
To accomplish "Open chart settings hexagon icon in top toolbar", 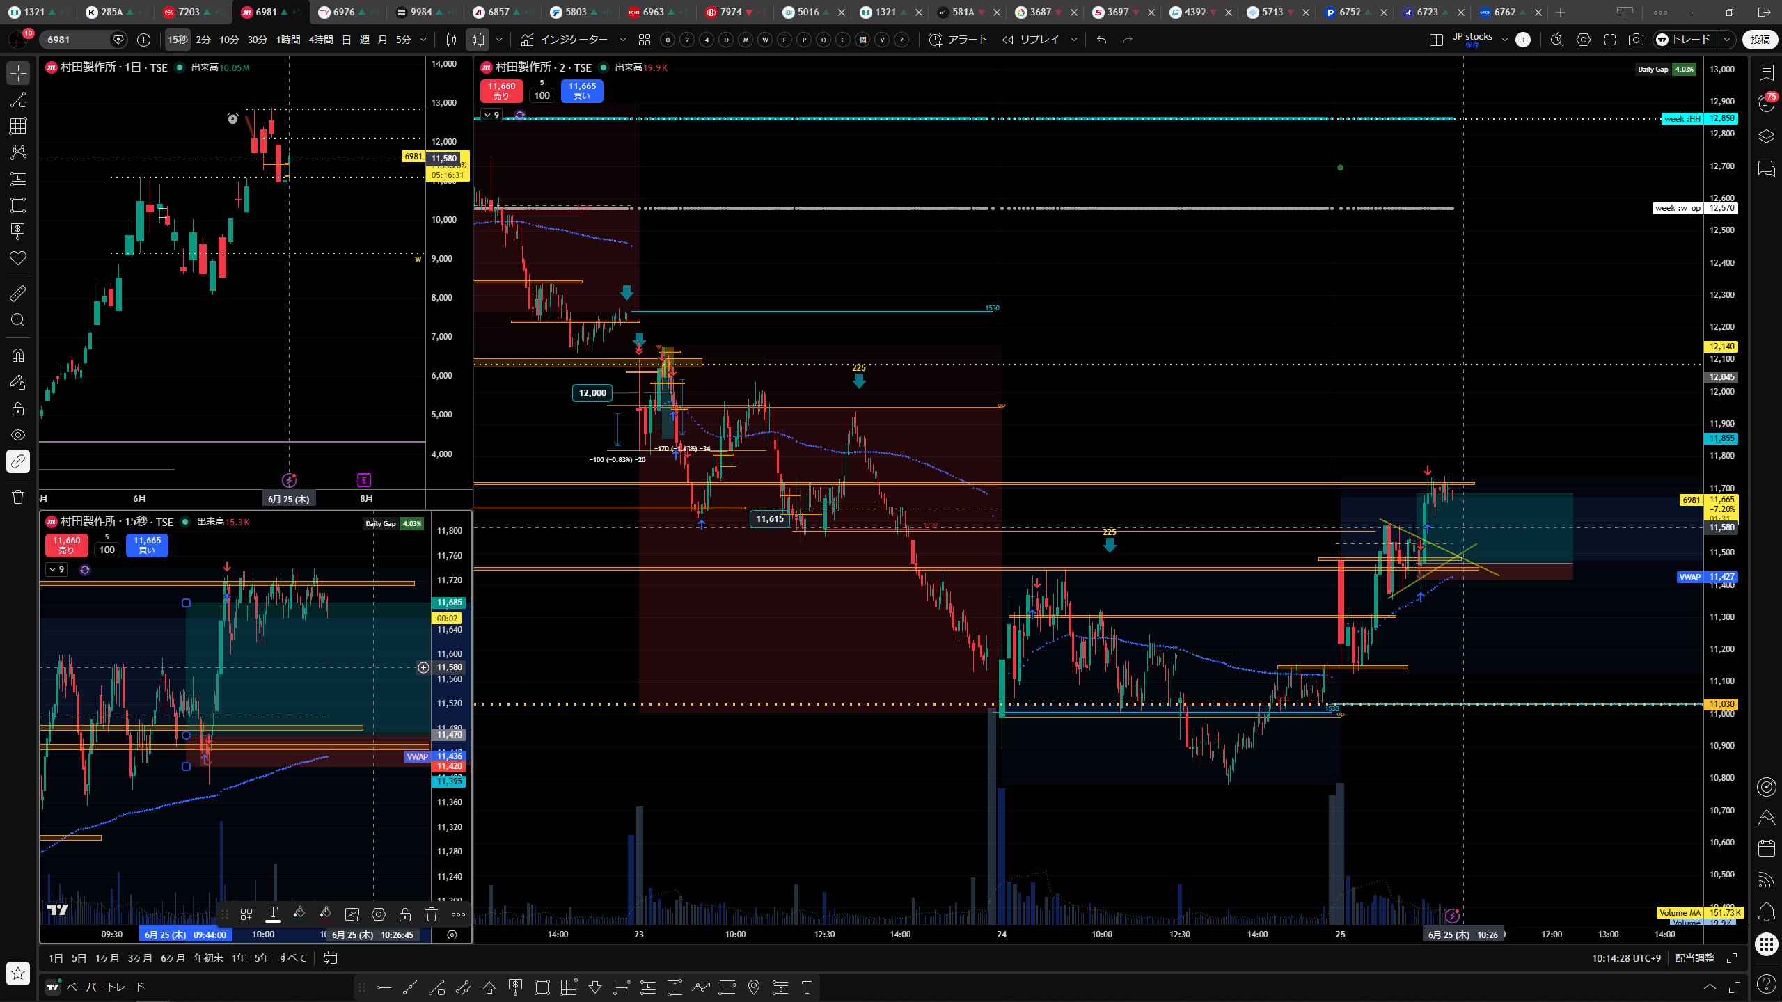I will coord(1584,40).
